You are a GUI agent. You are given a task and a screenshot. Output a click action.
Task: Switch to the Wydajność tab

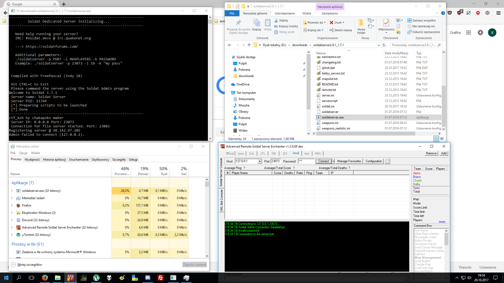pyautogui.click(x=32, y=160)
